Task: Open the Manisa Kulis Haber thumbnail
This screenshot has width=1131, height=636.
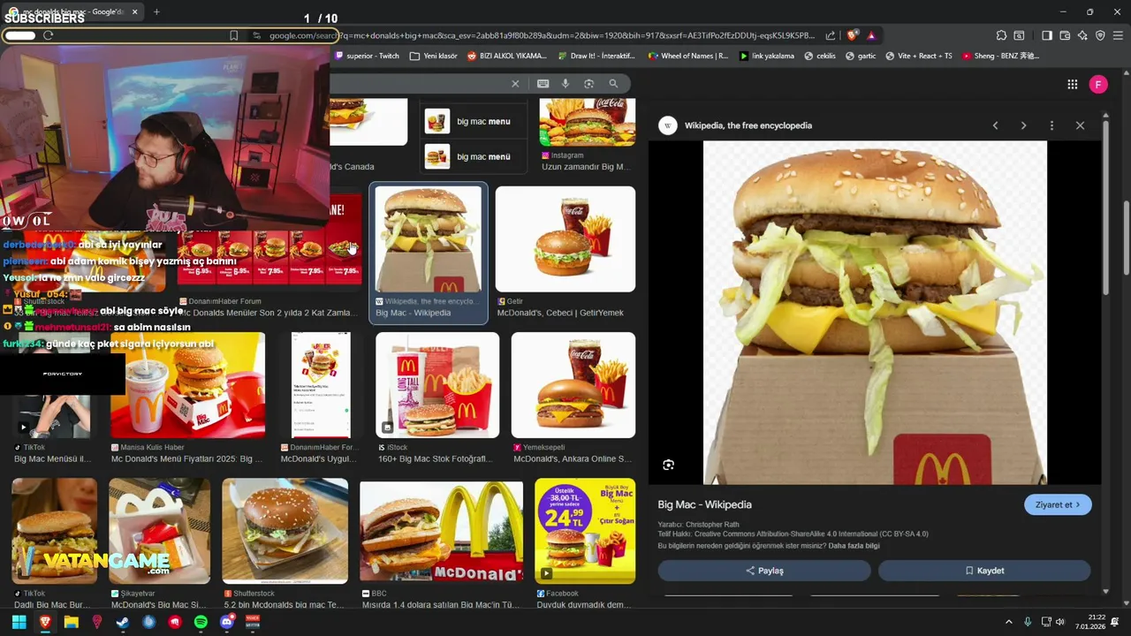Action: tap(187, 385)
